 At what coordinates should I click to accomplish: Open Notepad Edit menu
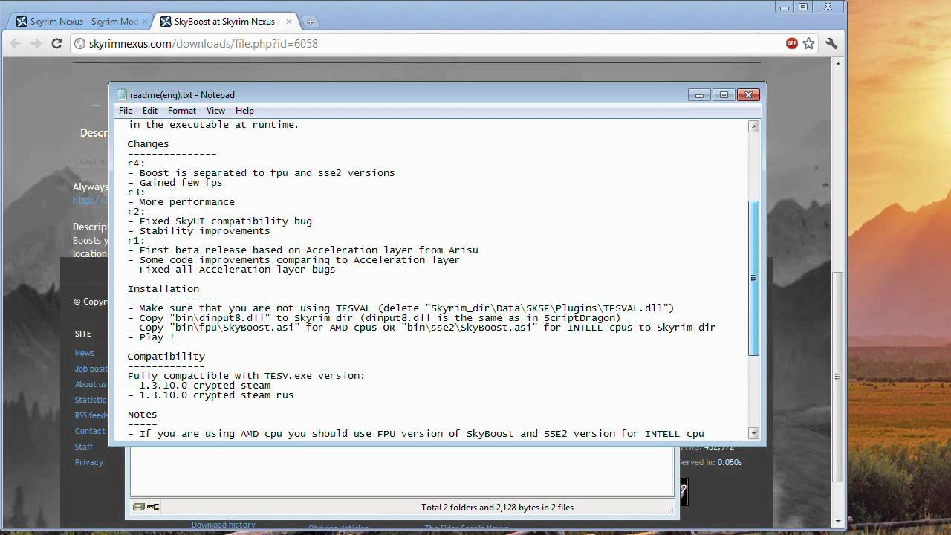[x=150, y=111]
